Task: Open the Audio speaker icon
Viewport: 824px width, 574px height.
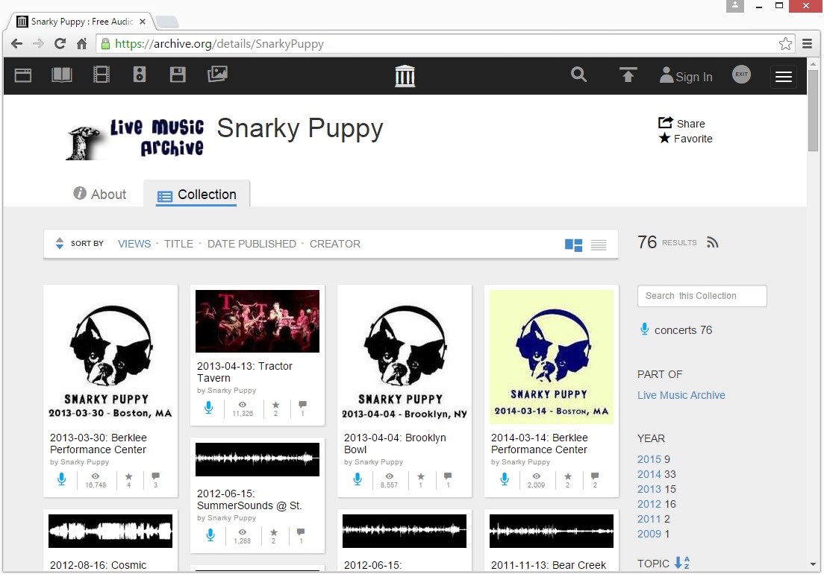Action: tap(140, 75)
